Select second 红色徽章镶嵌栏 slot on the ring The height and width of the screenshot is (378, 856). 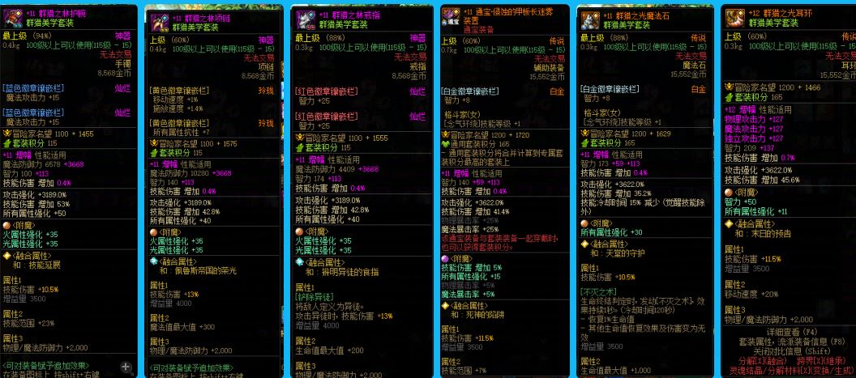[327, 117]
